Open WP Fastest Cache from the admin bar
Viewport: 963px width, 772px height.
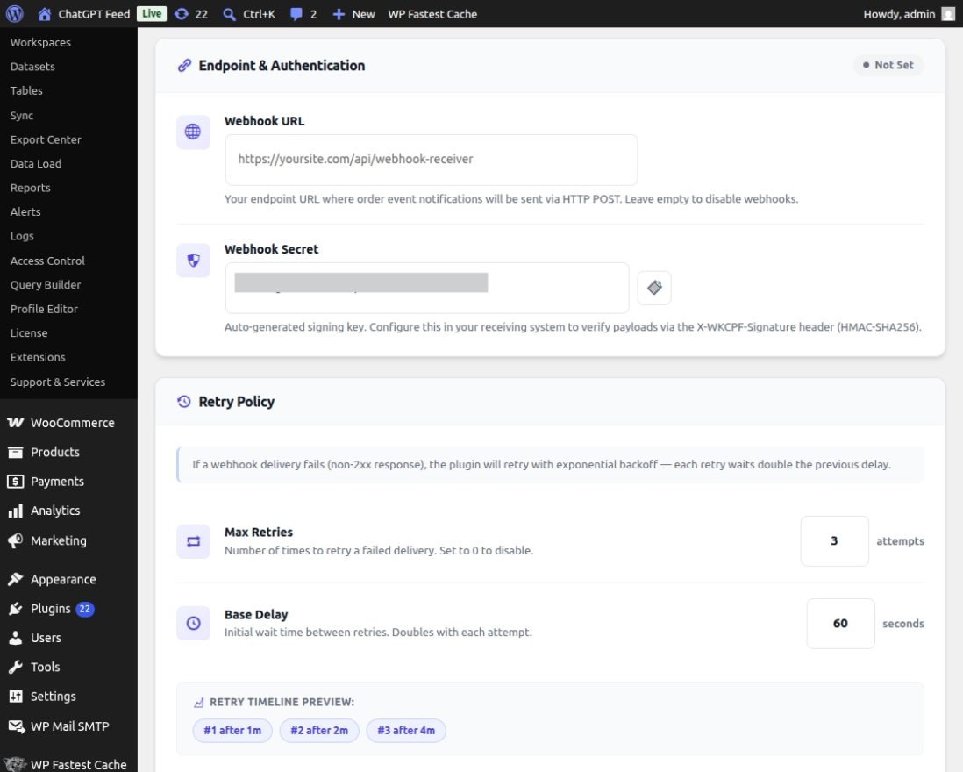431,13
